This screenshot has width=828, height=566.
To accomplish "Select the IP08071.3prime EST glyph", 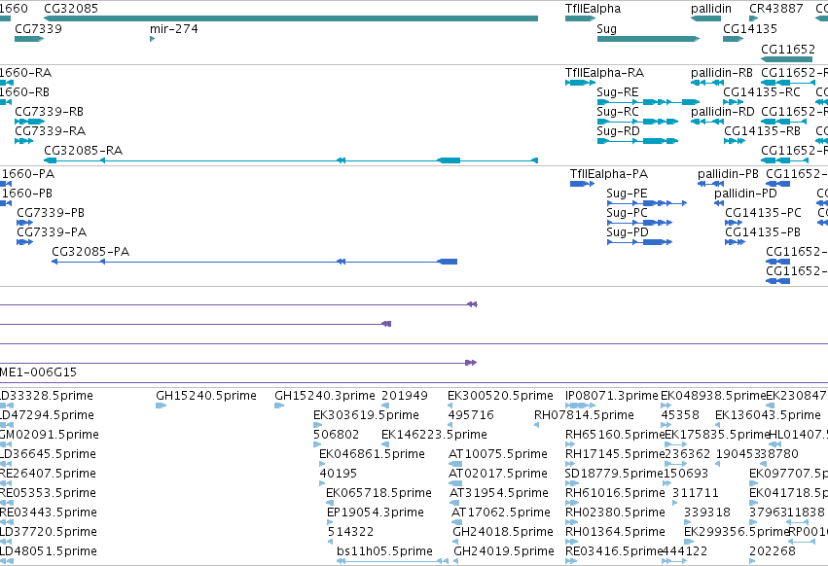I will pyautogui.click(x=580, y=406).
